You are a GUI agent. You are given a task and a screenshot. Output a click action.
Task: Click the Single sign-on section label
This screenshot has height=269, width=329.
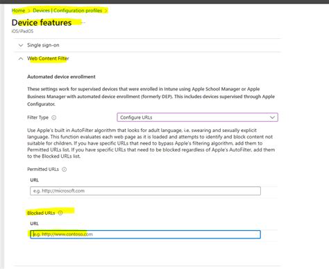[x=43, y=45]
